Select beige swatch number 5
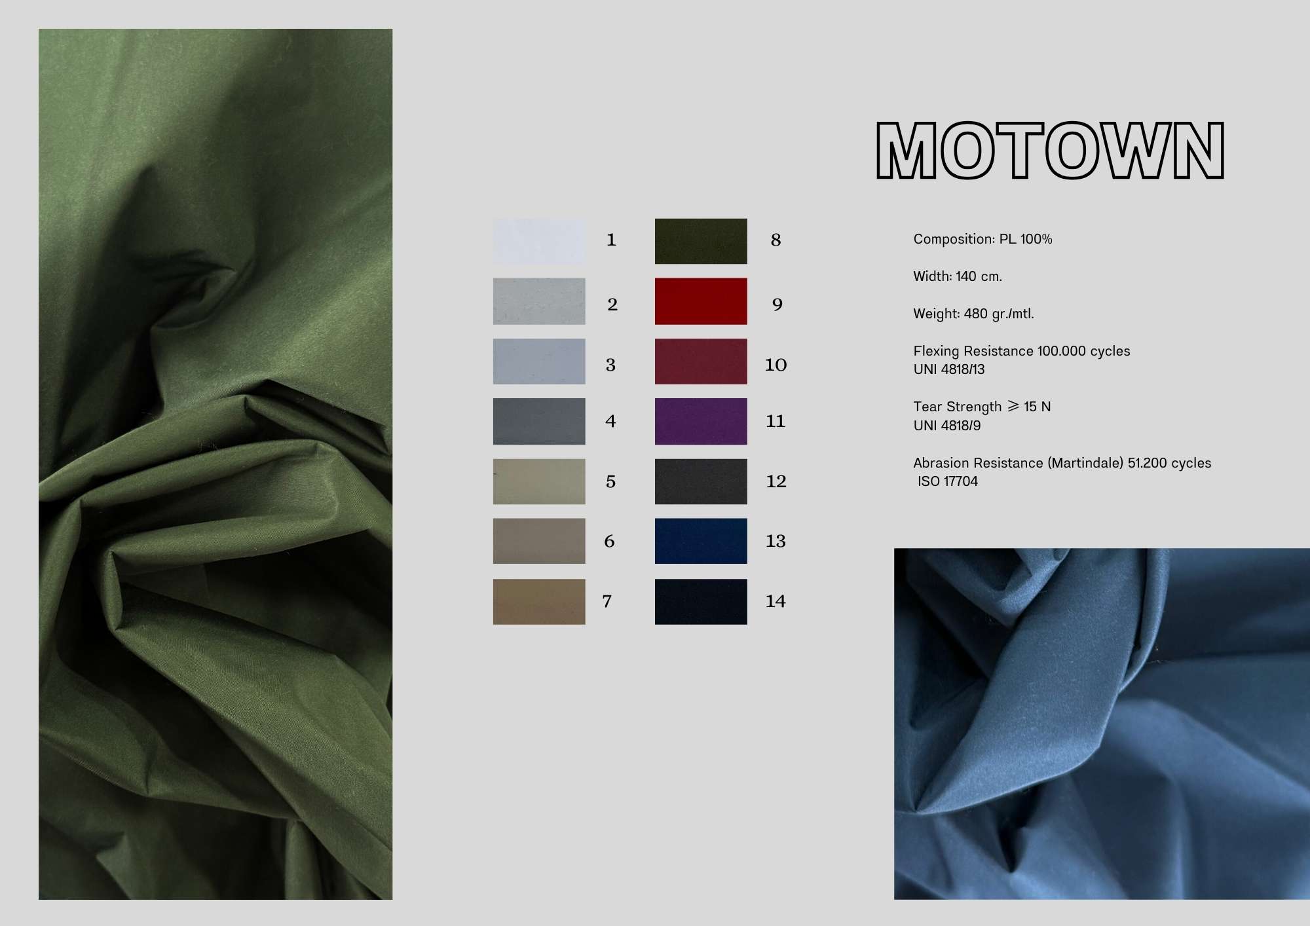Viewport: 1310px width, 926px height. pos(538,481)
